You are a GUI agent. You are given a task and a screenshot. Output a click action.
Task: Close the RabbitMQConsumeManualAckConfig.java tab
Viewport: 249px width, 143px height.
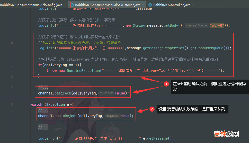point(65,5)
